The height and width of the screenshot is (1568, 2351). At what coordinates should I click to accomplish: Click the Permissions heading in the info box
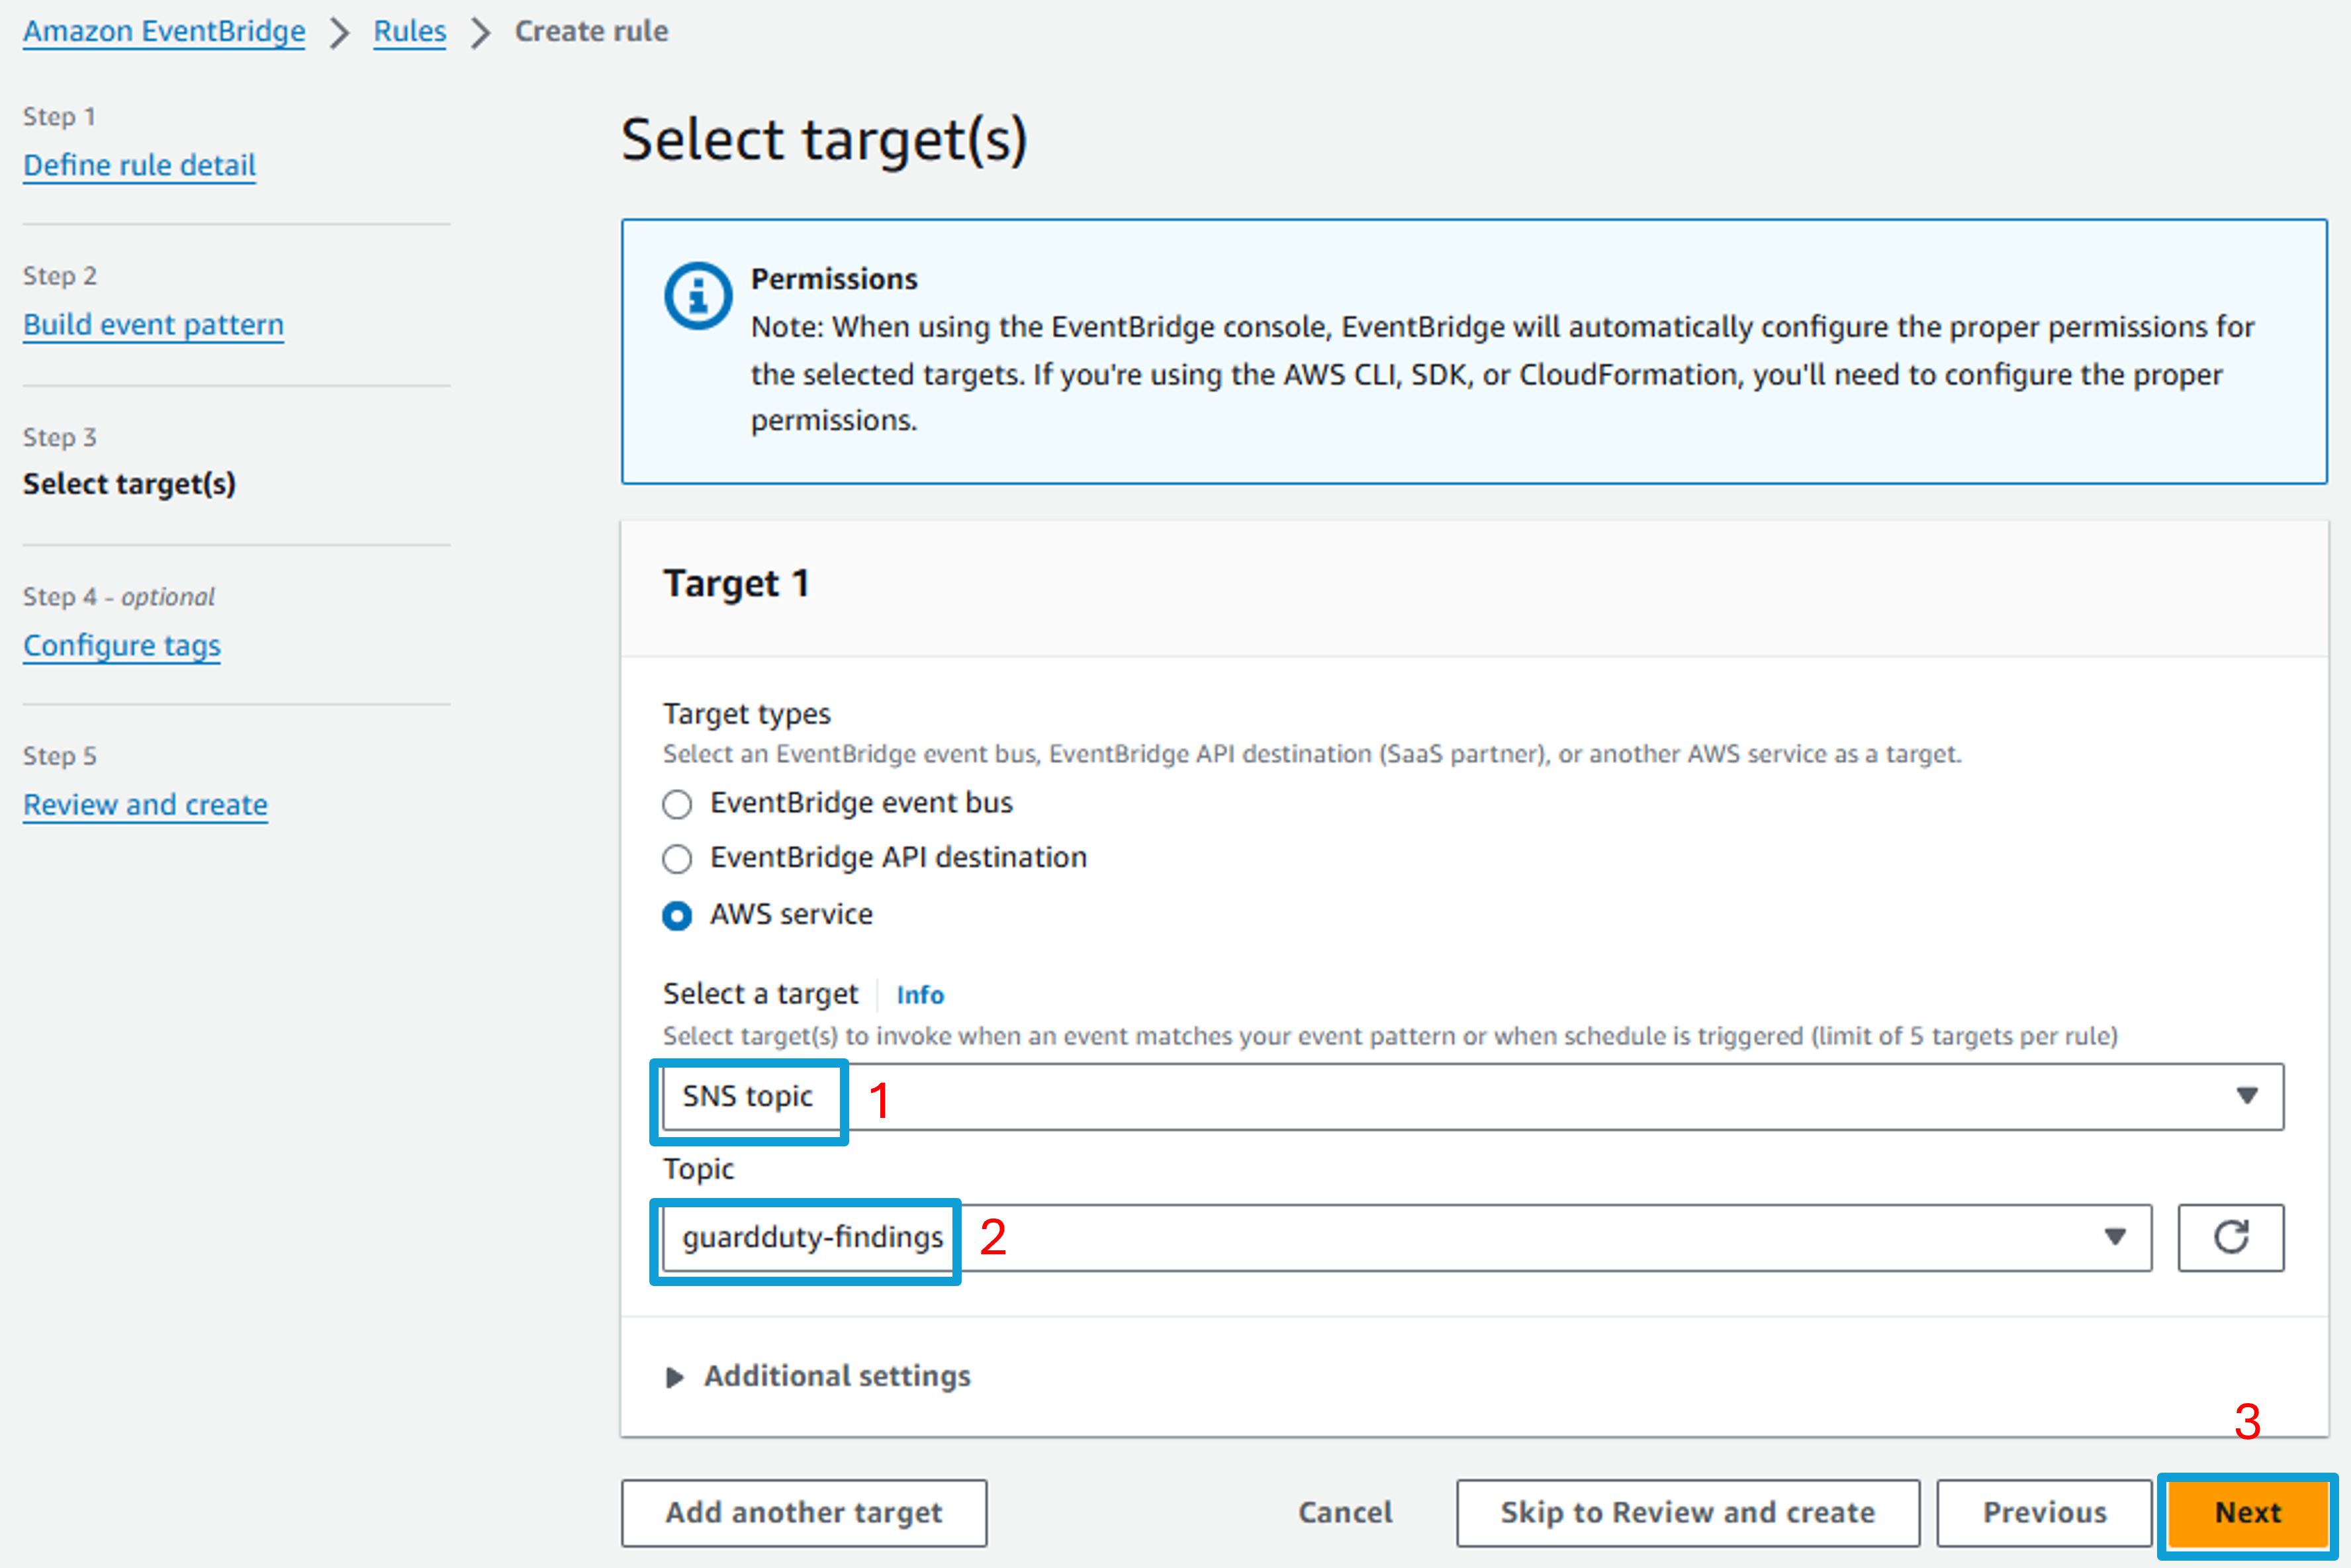pyautogui.click(x=834, y=279)
